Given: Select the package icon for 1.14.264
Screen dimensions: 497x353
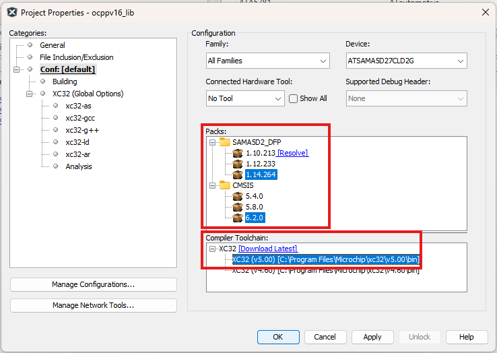Looking at the screenshot, I should point(238,174).
